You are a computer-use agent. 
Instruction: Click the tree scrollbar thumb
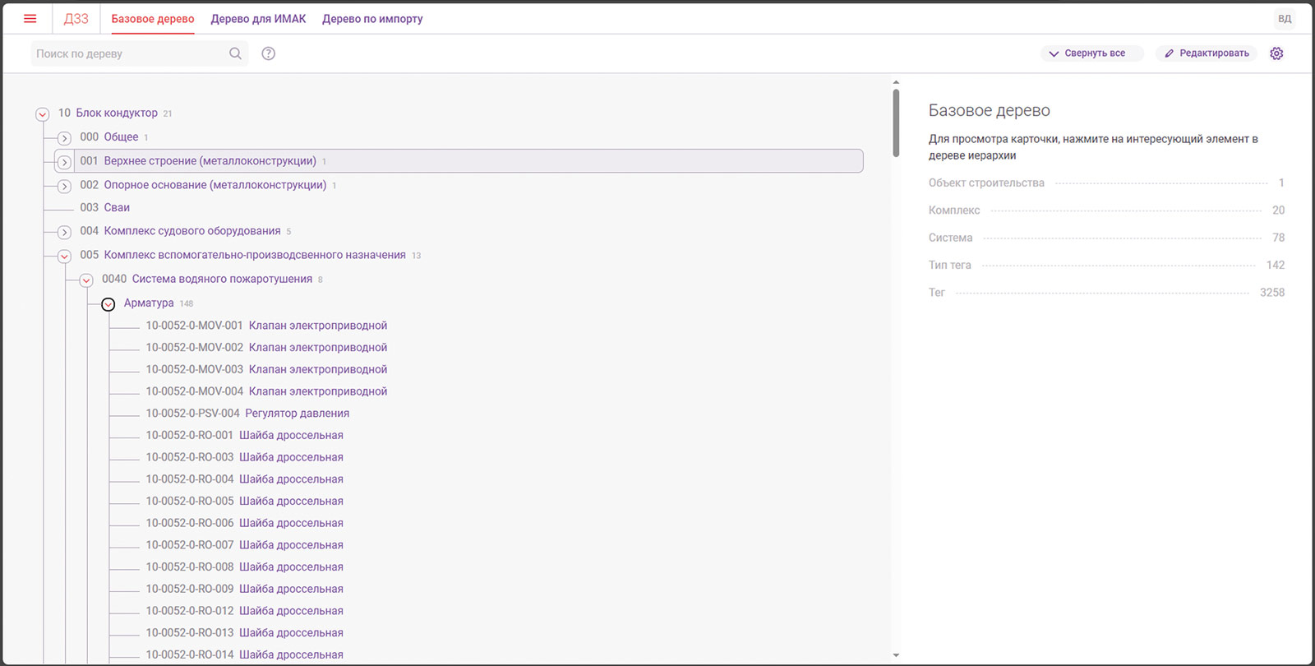[x=896, y=123]
